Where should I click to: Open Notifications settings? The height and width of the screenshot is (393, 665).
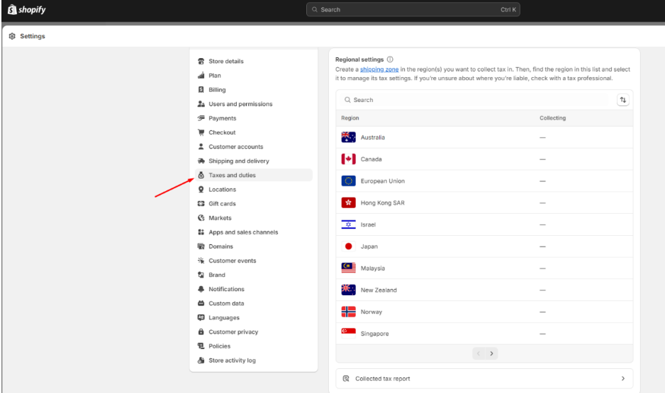click(254, 289)
